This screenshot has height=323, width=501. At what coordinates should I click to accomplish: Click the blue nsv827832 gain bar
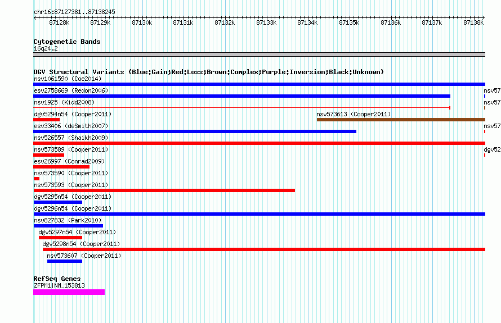point(68,226)
